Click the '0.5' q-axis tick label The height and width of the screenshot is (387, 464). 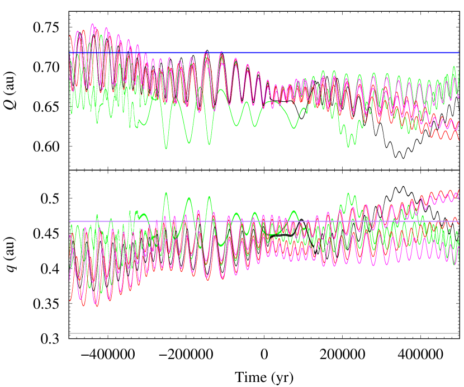50,199
